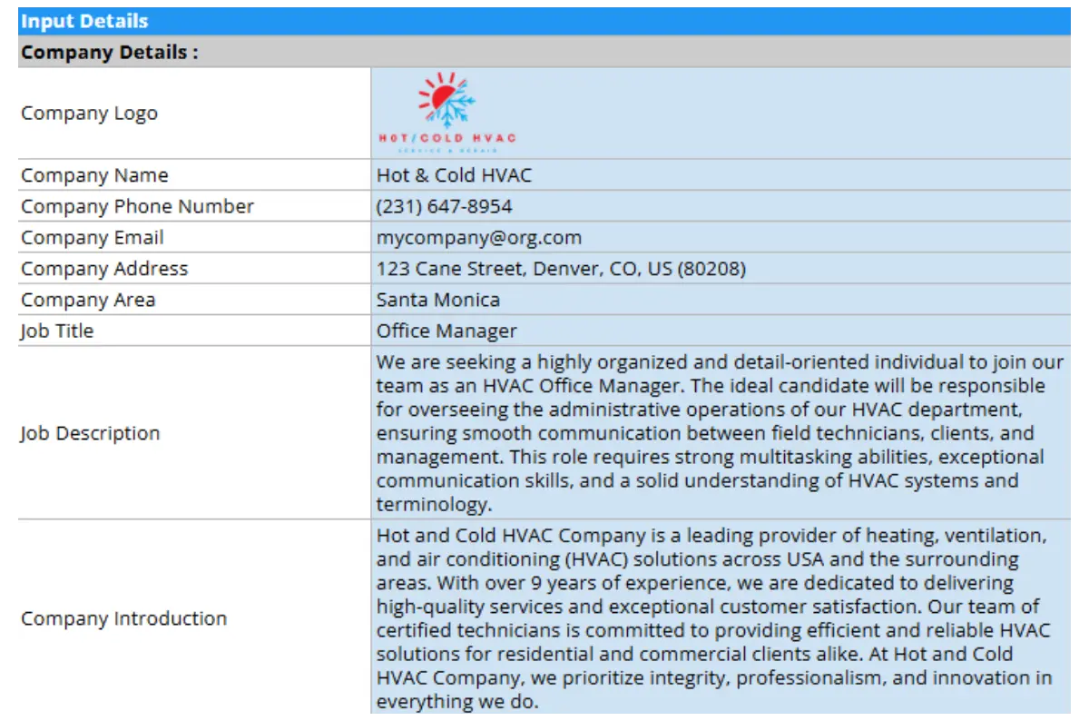Click the Office Manager job title cell
Screen dimensions: 1089x721
(446, 331)
